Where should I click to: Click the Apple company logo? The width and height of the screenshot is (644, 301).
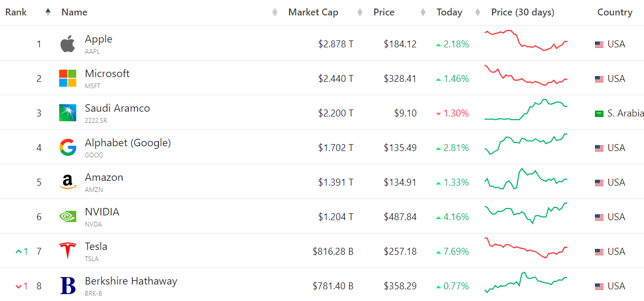tap(68, 44)
